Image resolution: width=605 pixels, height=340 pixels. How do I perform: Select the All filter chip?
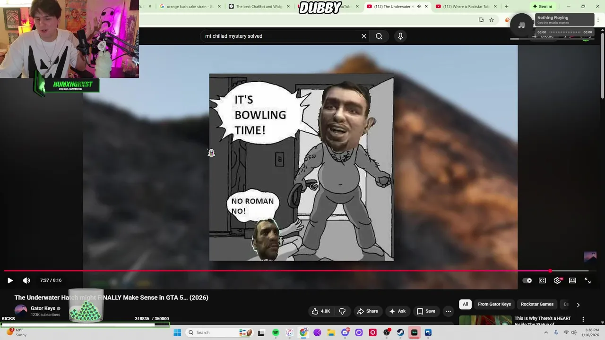[x=465, y=304]
